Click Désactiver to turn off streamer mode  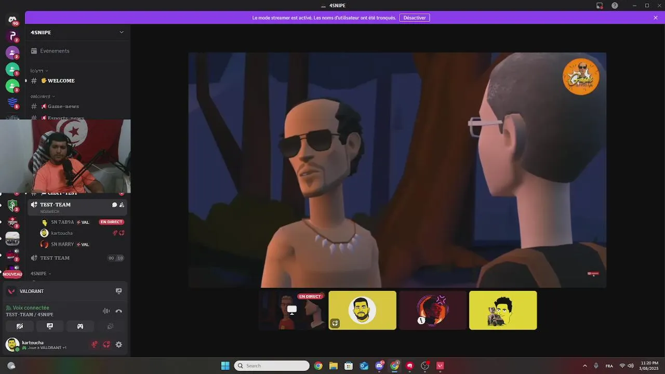(x=415, y=18)
